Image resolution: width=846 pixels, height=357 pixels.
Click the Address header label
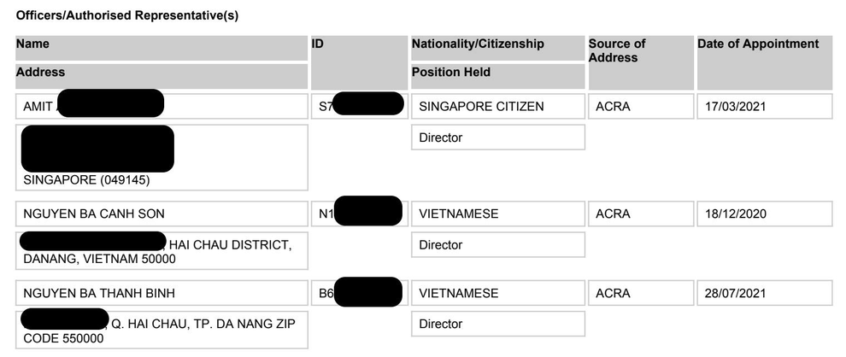tap(40, 73)
